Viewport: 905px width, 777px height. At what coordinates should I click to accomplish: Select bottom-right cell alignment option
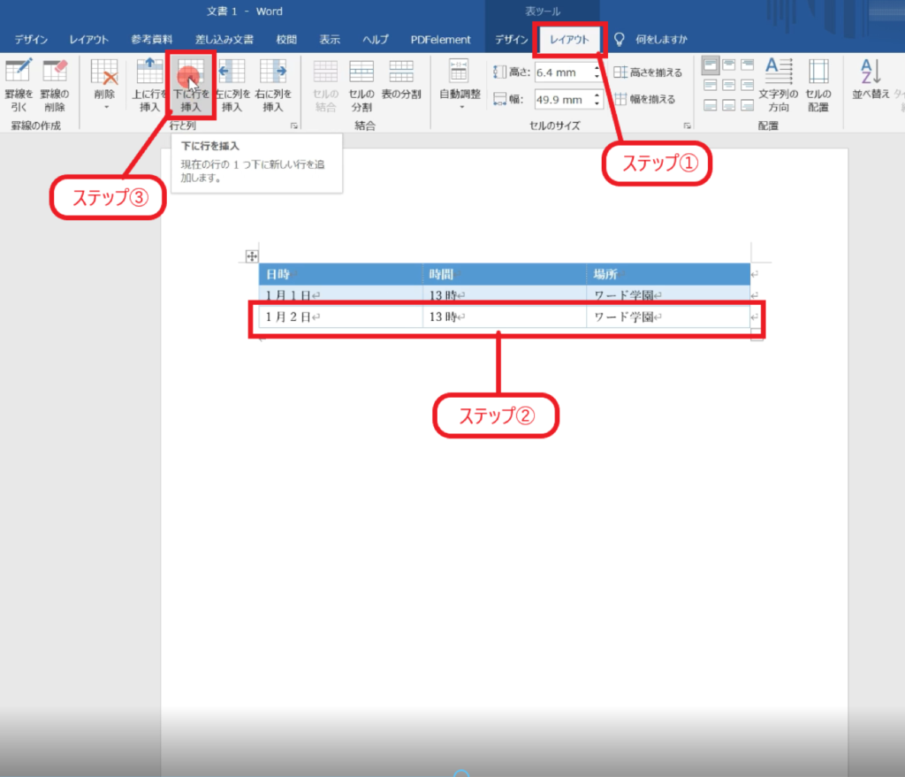click(748, 105)
